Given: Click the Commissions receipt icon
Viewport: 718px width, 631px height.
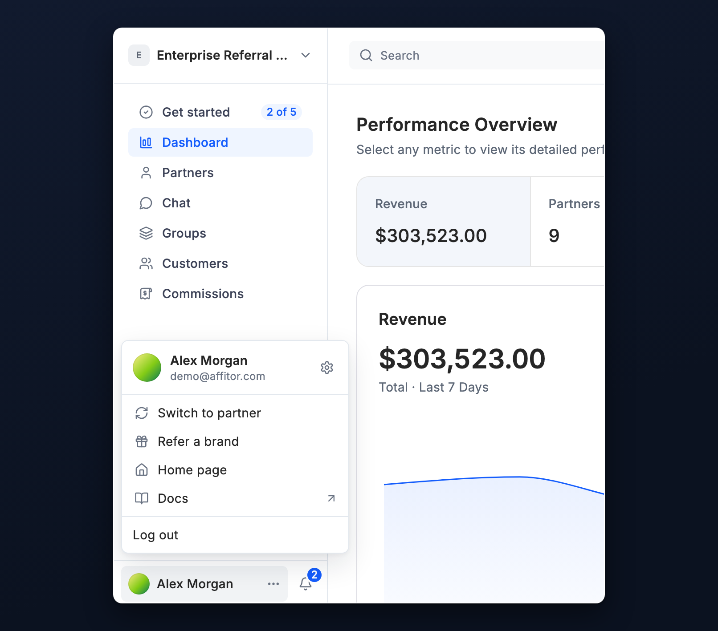Looking at the screenshot, I should click(146, 294).
